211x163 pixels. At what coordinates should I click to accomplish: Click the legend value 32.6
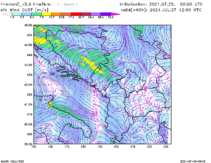point(111,17)
